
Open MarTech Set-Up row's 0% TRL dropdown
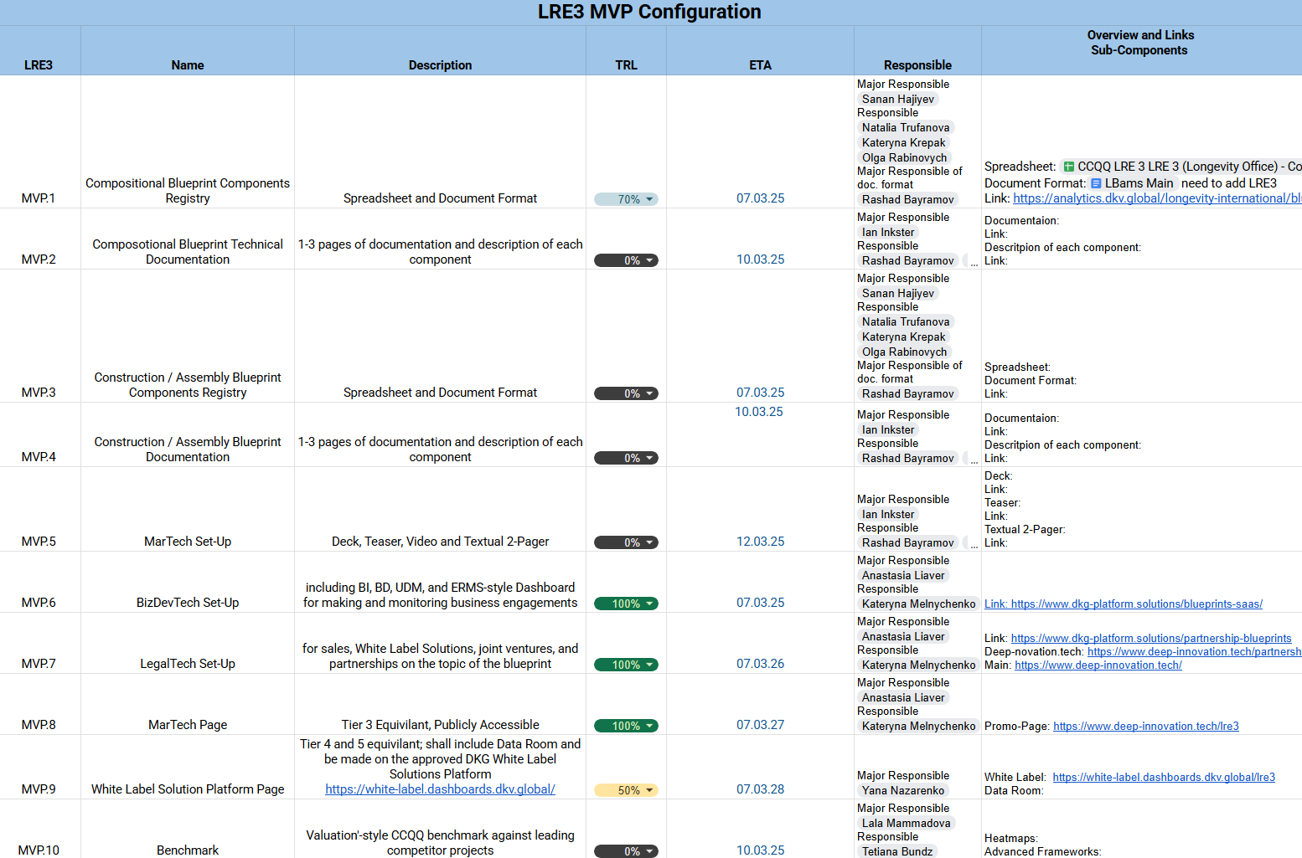pos(627,542)
